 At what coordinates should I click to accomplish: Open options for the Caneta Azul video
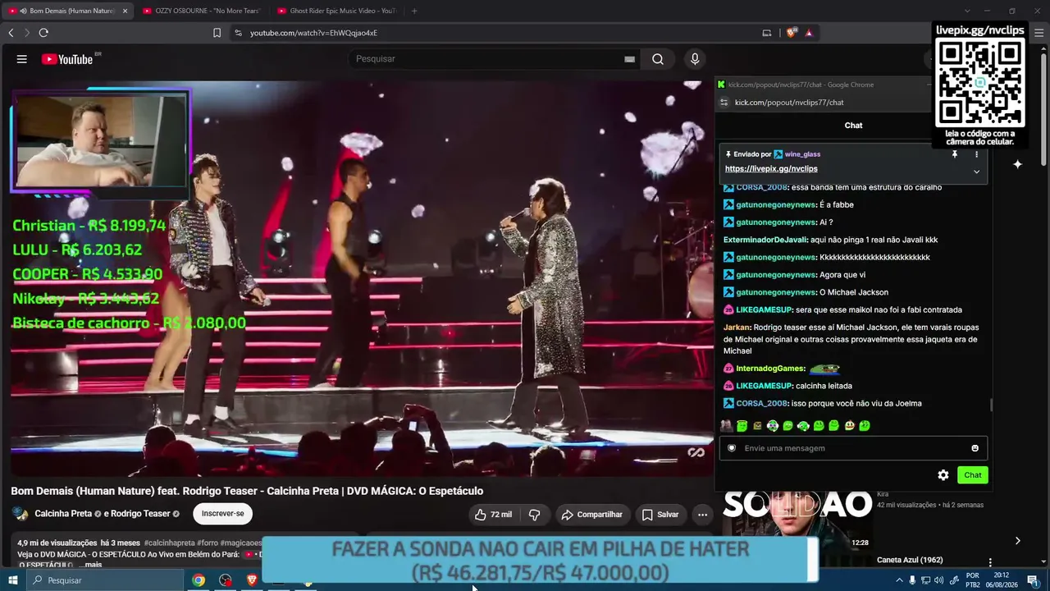pyautogui.click(x=990, y=562)
